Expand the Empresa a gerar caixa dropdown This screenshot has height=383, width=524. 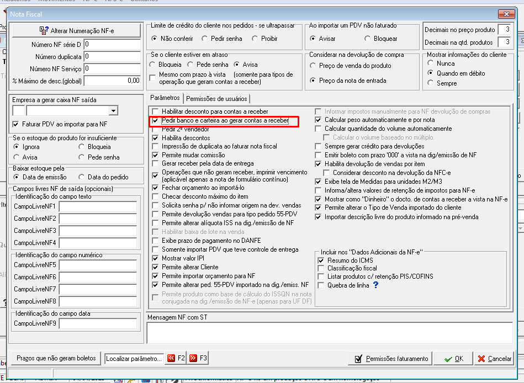pyautogui.click(x=113, y=110)
